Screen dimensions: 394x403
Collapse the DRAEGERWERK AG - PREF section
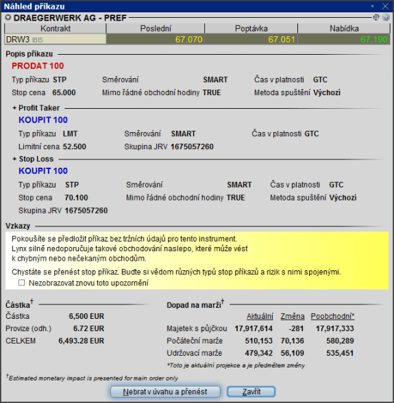[x=8, y=18]
